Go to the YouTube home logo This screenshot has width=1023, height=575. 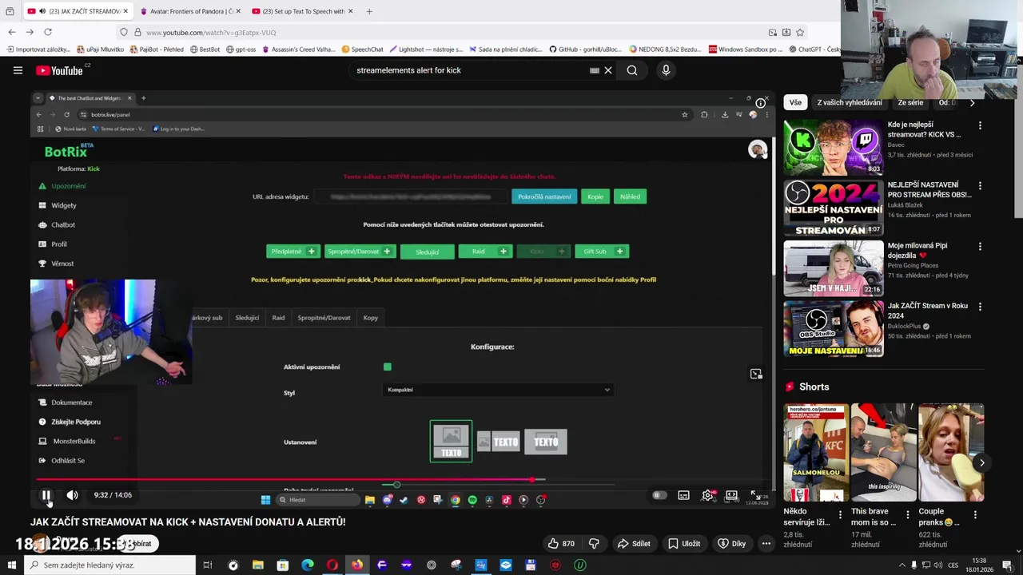59,70
